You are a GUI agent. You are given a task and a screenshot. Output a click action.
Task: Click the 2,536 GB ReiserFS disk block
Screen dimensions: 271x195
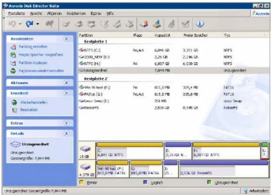pos(224,169)
